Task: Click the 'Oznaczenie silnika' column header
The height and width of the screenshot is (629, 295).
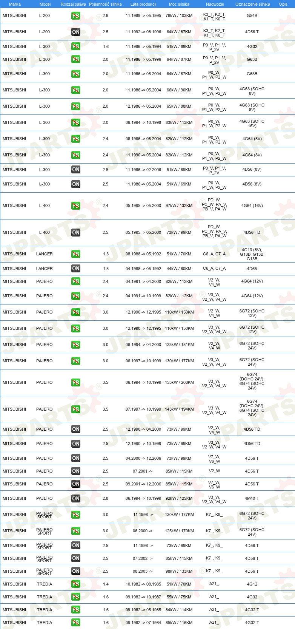Action: pyautogui.click(x=253, y=4)
